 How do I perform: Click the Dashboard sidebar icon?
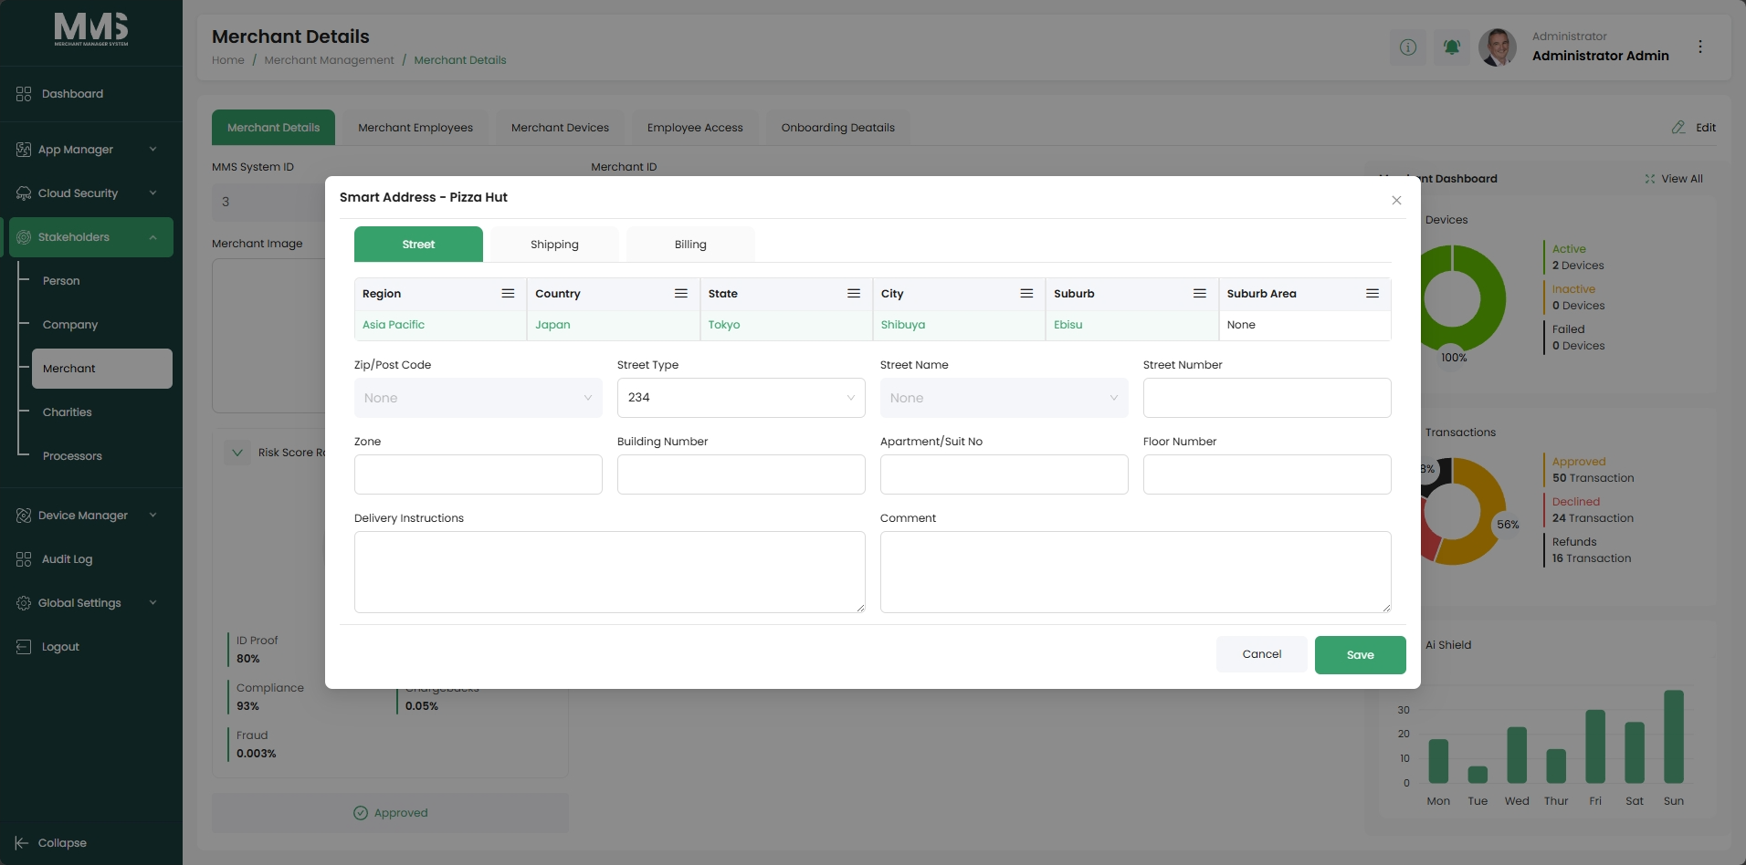tap(24, 94)
